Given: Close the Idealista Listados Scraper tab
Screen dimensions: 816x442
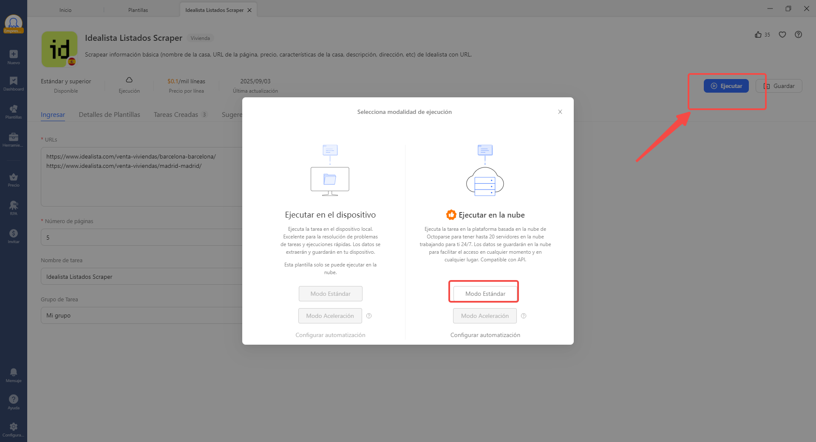Looking at the screenshot, I should pos(249,10).
